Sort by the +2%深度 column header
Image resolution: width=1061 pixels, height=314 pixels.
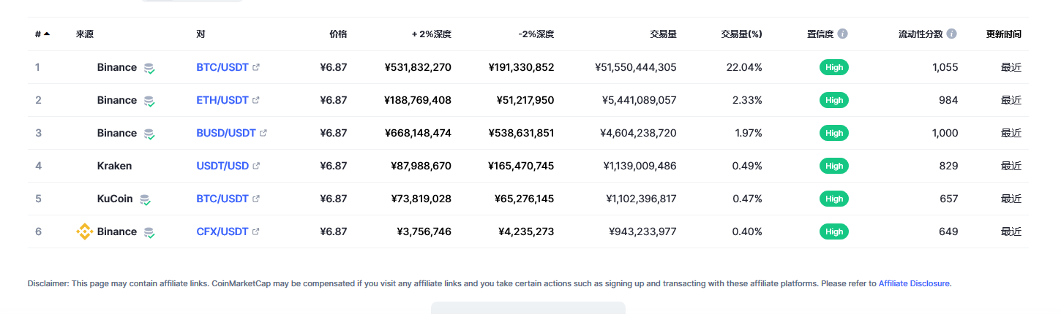[x=432, y=34]
